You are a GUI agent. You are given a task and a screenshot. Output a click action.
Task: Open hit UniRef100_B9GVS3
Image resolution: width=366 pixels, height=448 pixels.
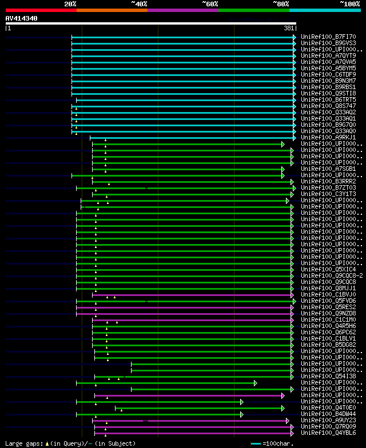(328, 43)
